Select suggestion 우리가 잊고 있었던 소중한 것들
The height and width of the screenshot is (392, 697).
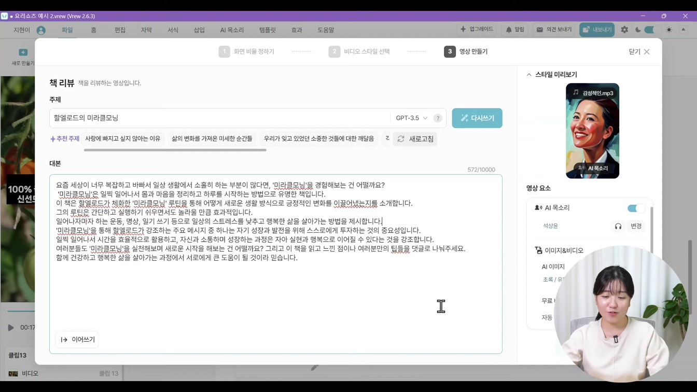pos(319,139)
